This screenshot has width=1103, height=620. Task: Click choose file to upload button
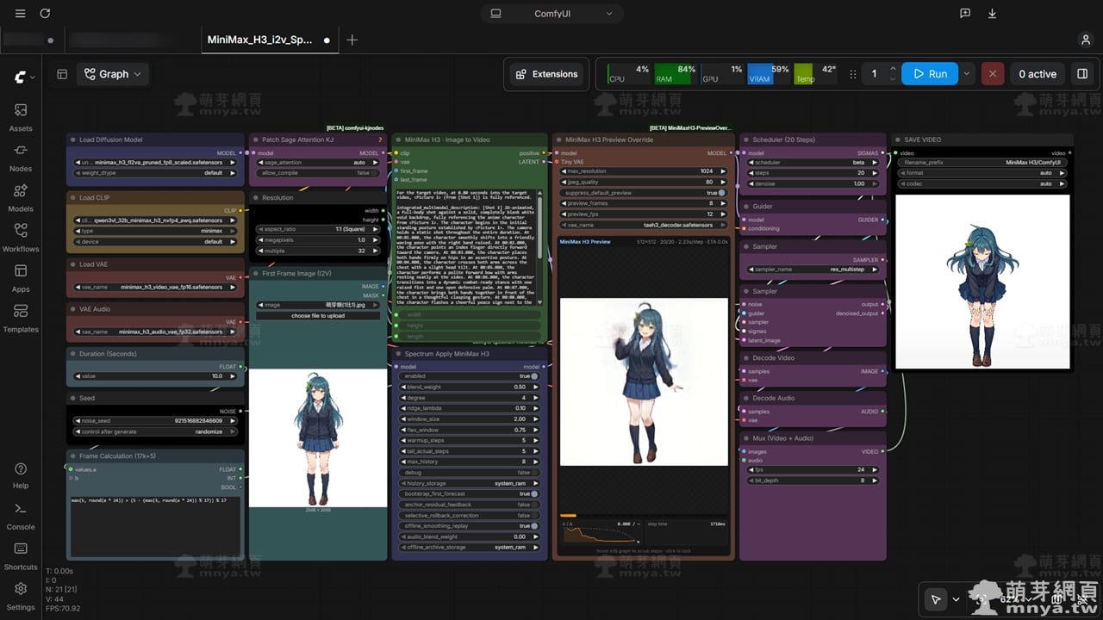[318, 316]
